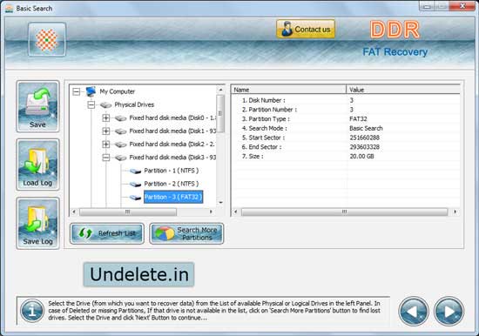Viewport: 479px width, 336px height.
Task: Select Physical Drives in the tree
Action: point(134,104)
